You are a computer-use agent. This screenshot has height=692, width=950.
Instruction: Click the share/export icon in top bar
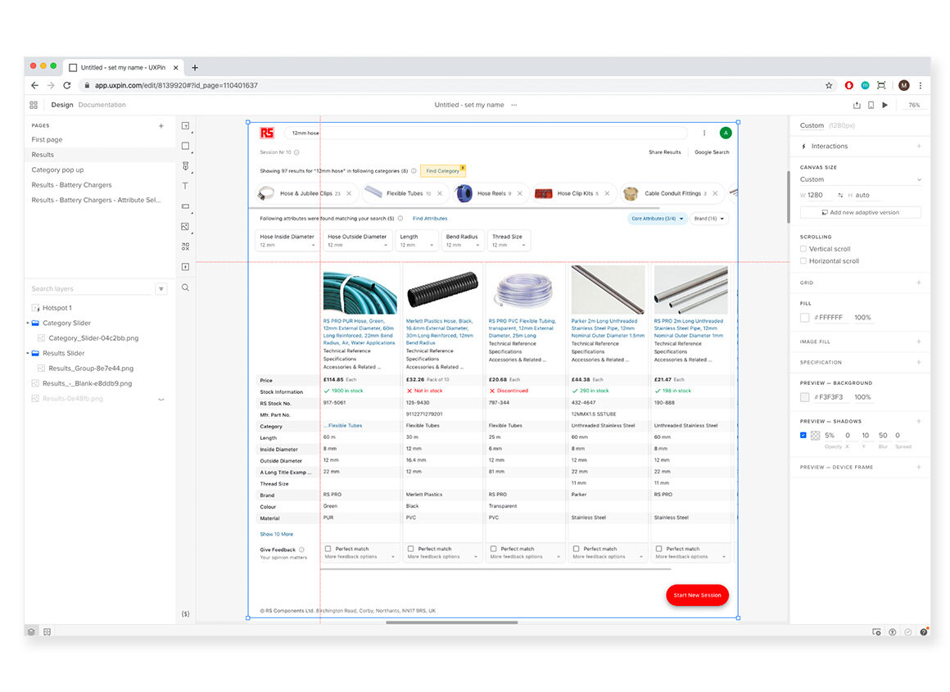click(857, 105)
